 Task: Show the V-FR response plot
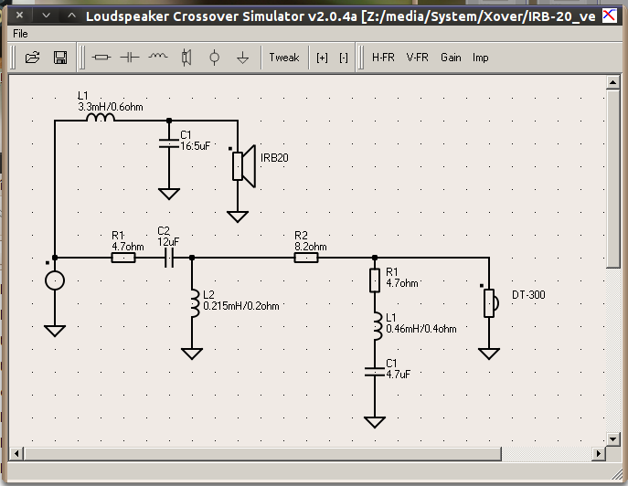coord(418,58)
